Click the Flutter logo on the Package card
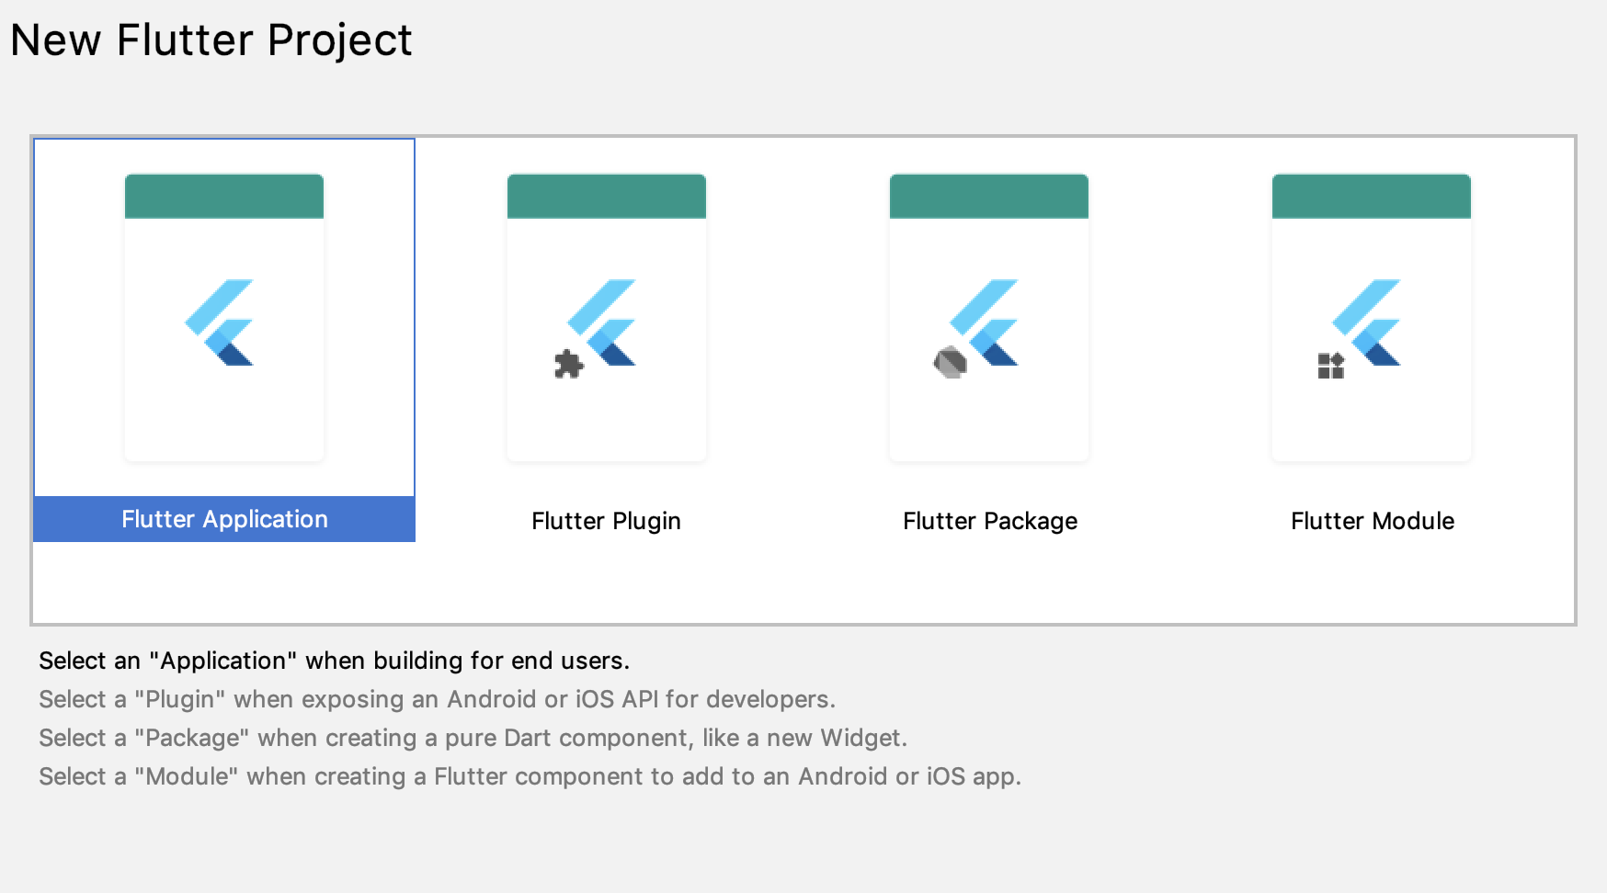Image resolution: width=1607 pixels, height=893 pixels. (x=986, y=322)
